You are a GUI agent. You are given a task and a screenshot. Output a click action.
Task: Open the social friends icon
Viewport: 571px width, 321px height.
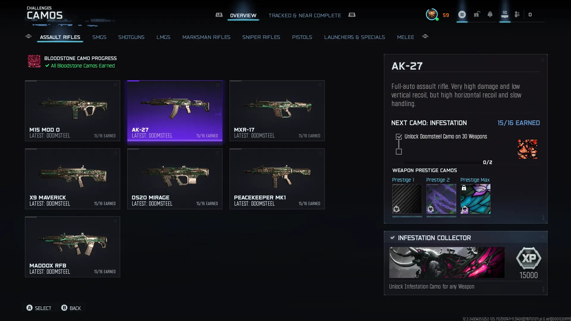click(x=517, y=14)
